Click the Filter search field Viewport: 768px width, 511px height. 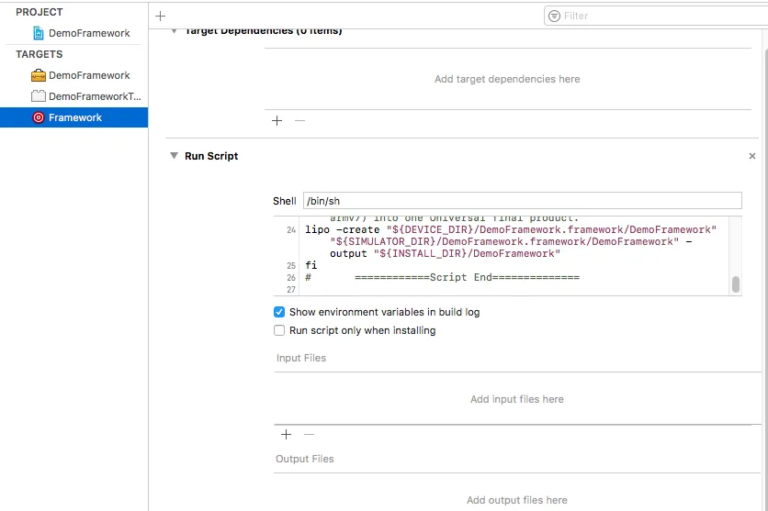[x=653, y=16]
